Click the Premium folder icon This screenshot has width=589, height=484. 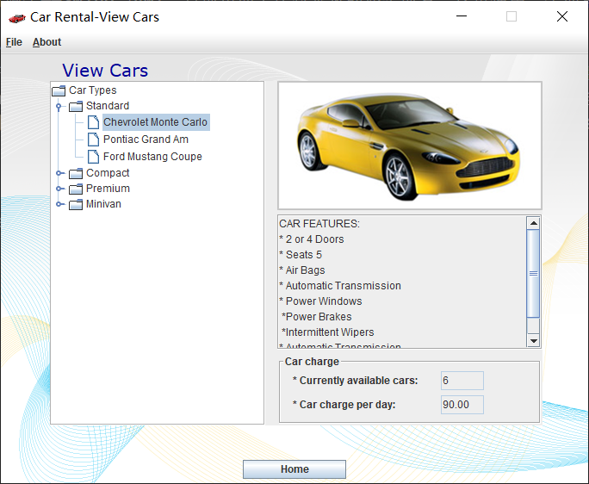(76, 189)
